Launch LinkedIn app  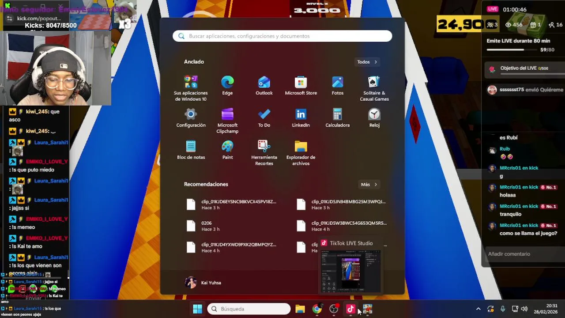pos(301,118)
